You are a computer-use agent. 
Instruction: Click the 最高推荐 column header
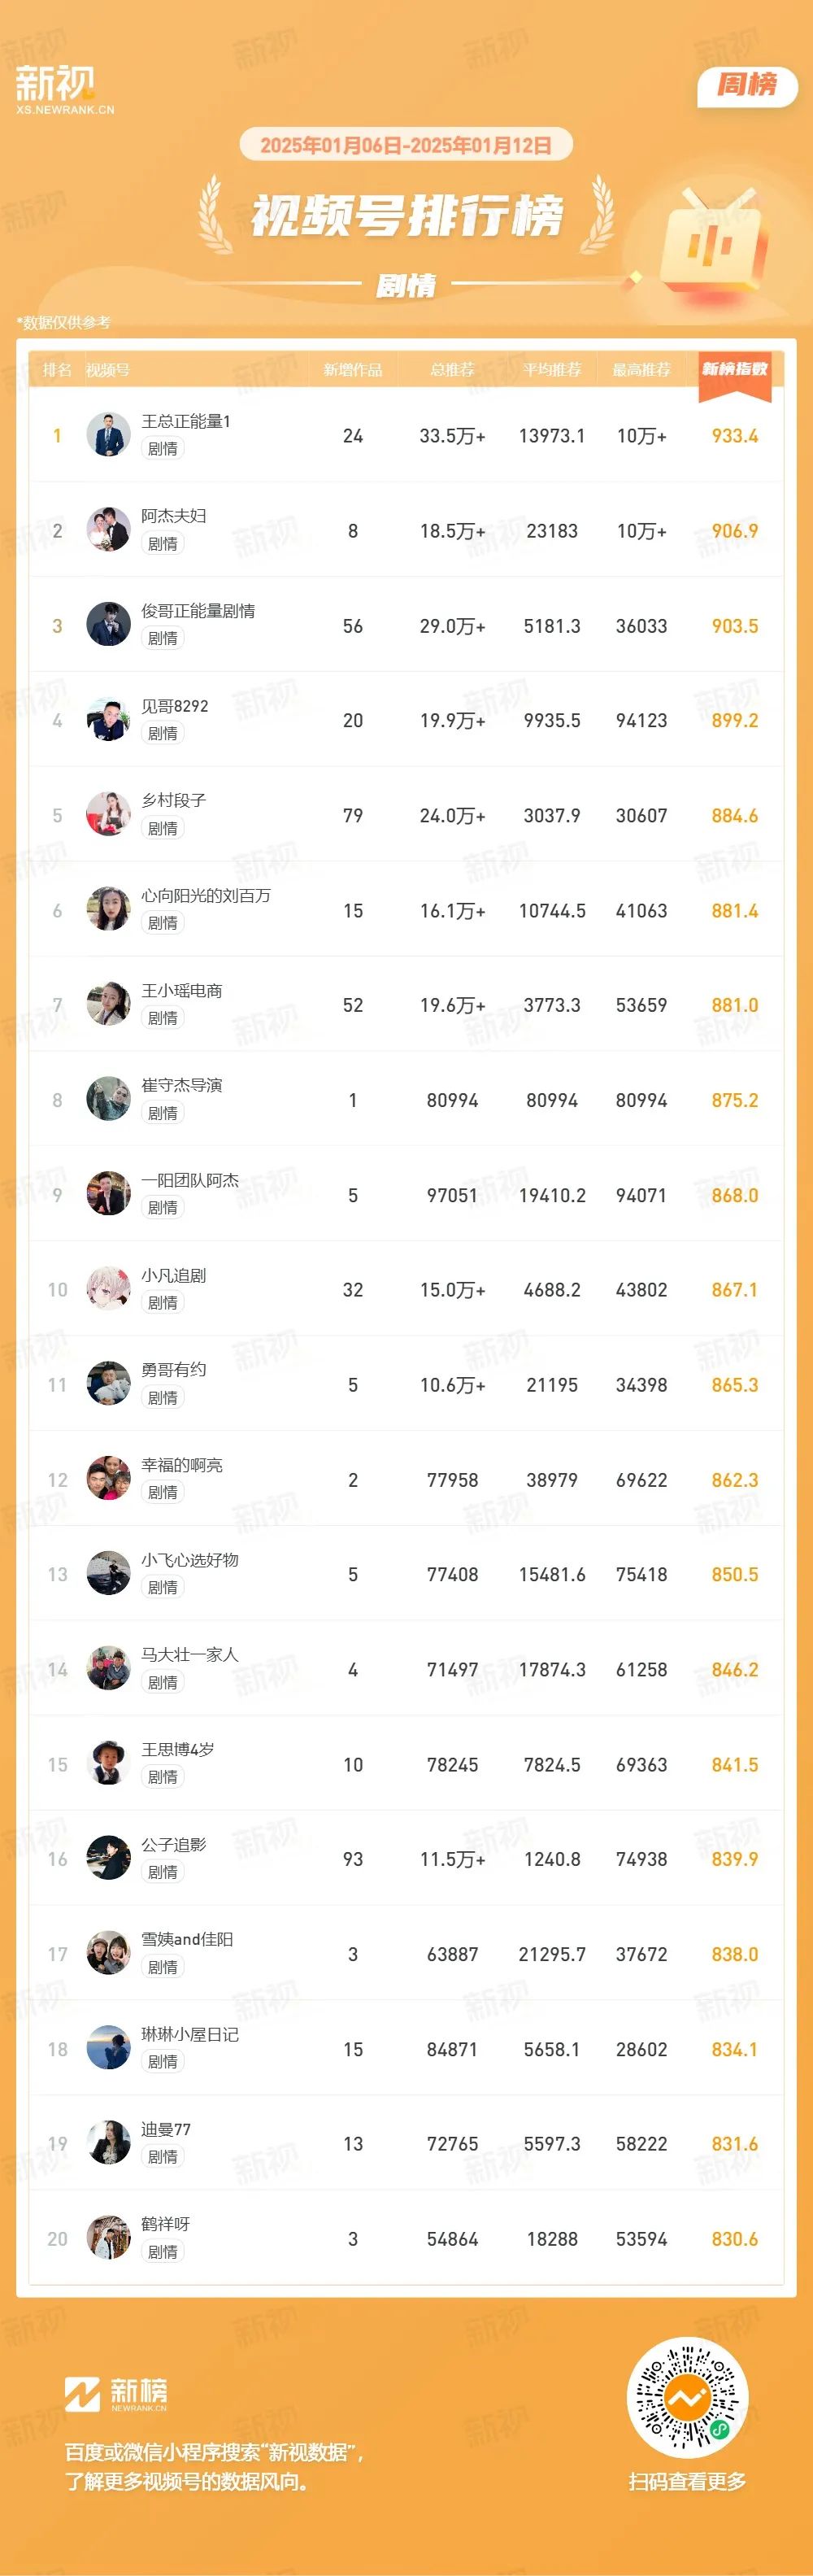point(641,370)
